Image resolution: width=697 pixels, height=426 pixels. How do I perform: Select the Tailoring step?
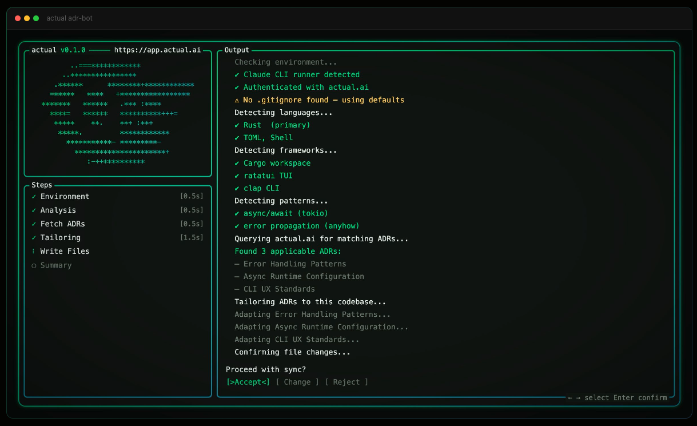[x=60, y=237]
